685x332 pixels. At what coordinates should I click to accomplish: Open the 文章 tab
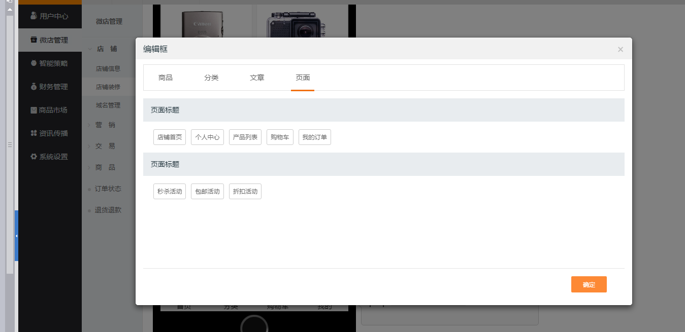[257, 78]
